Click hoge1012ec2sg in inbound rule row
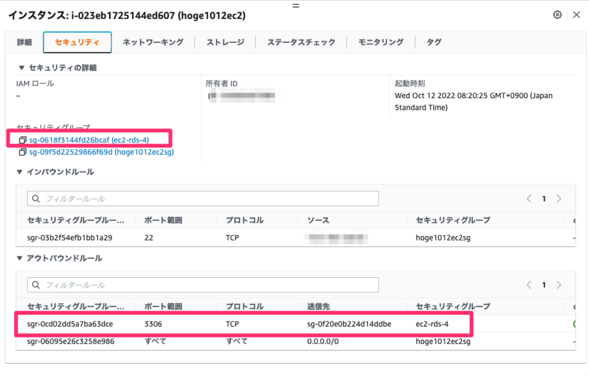This screenshot has height=376, width=589. 443,238
